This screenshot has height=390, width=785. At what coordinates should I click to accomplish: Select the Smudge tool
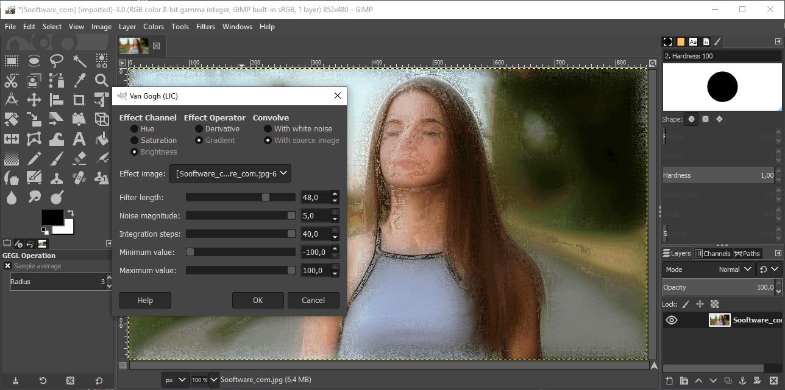(x=34, y=197)
